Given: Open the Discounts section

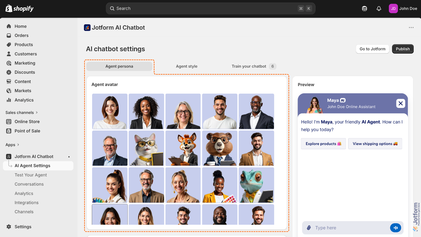Looking at the screenshot, I should tap(25, 72).
